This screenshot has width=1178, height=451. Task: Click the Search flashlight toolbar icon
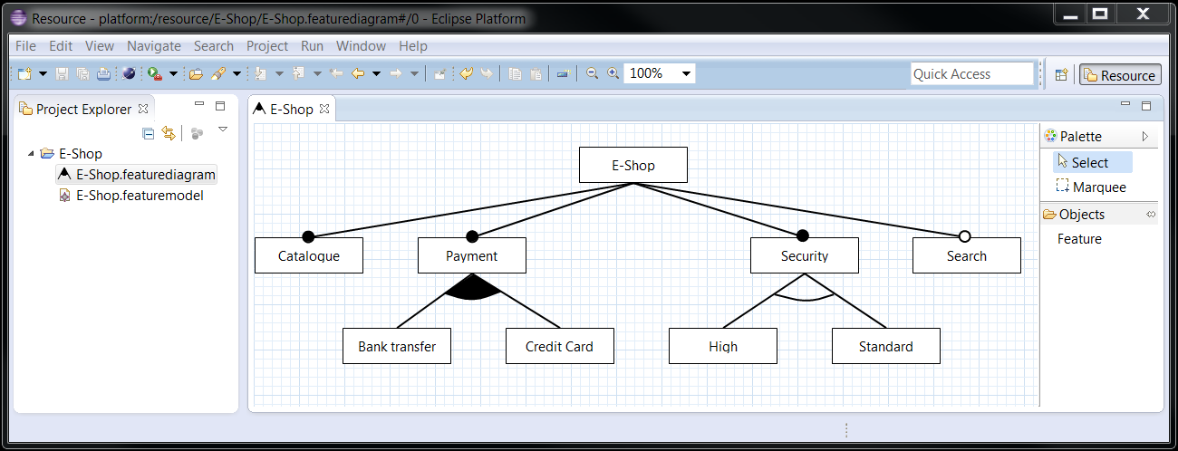218,74
